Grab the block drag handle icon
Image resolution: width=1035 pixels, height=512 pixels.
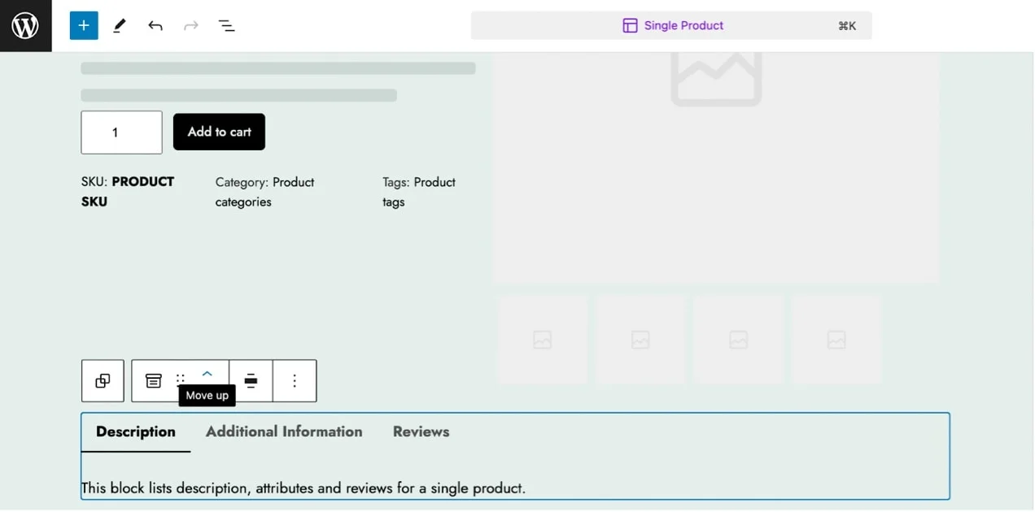[x=180, y=380]
